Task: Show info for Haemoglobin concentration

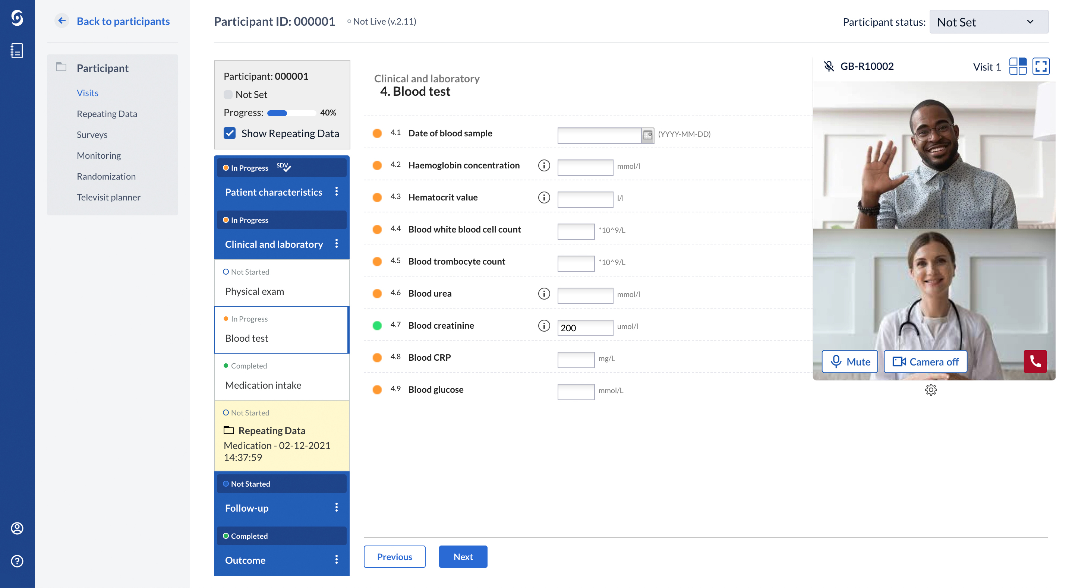Action: tap(543, 165)
